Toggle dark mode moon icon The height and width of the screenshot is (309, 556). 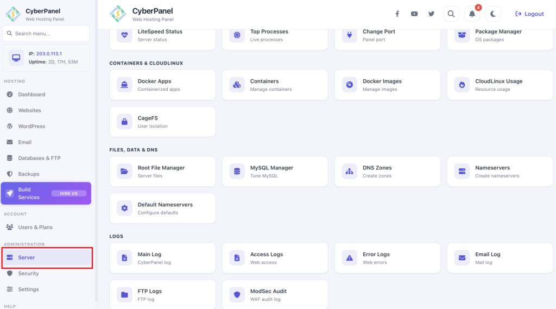(493, 14)
